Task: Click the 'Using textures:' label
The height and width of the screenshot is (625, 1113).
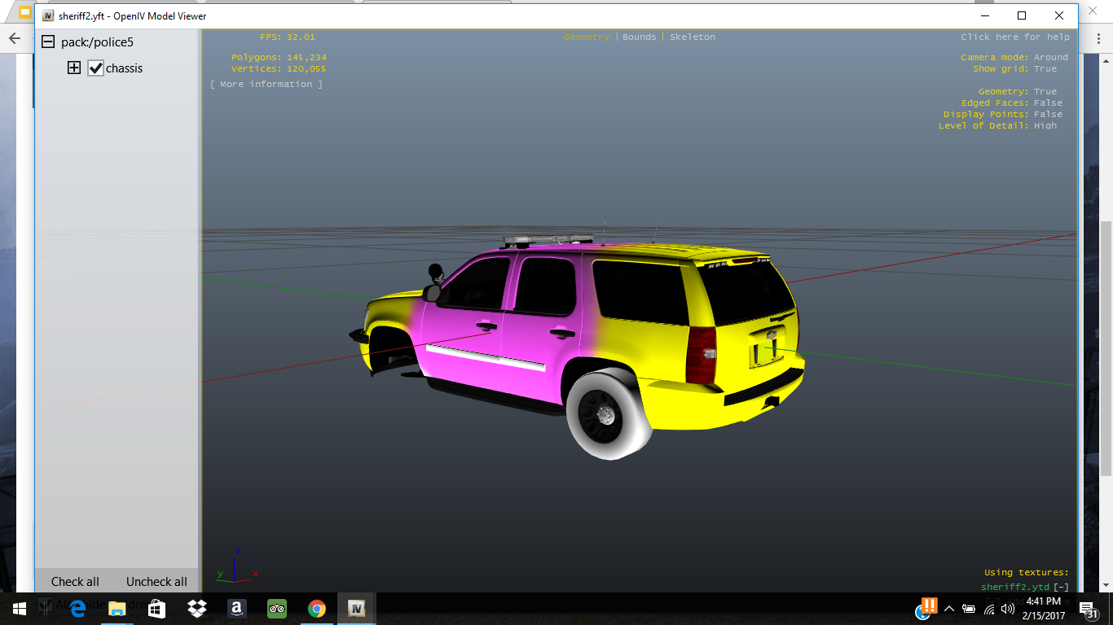Action: point(1027,573)
